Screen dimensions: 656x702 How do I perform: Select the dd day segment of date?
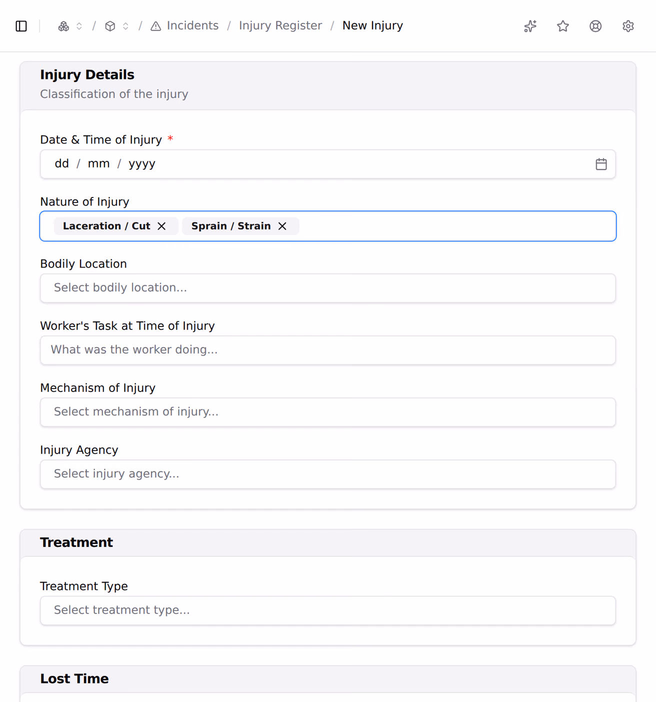click(x=62, y=163)
